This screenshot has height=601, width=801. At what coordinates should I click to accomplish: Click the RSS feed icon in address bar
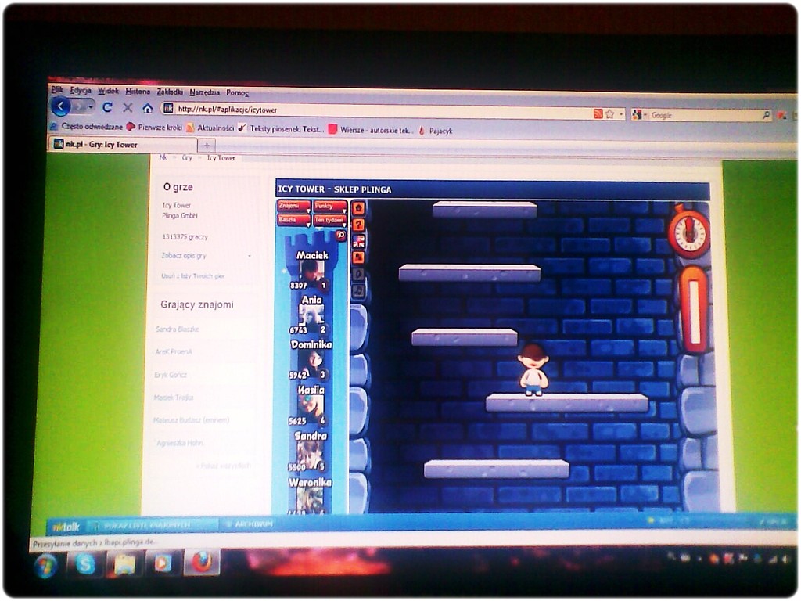[x=598, y=113]
